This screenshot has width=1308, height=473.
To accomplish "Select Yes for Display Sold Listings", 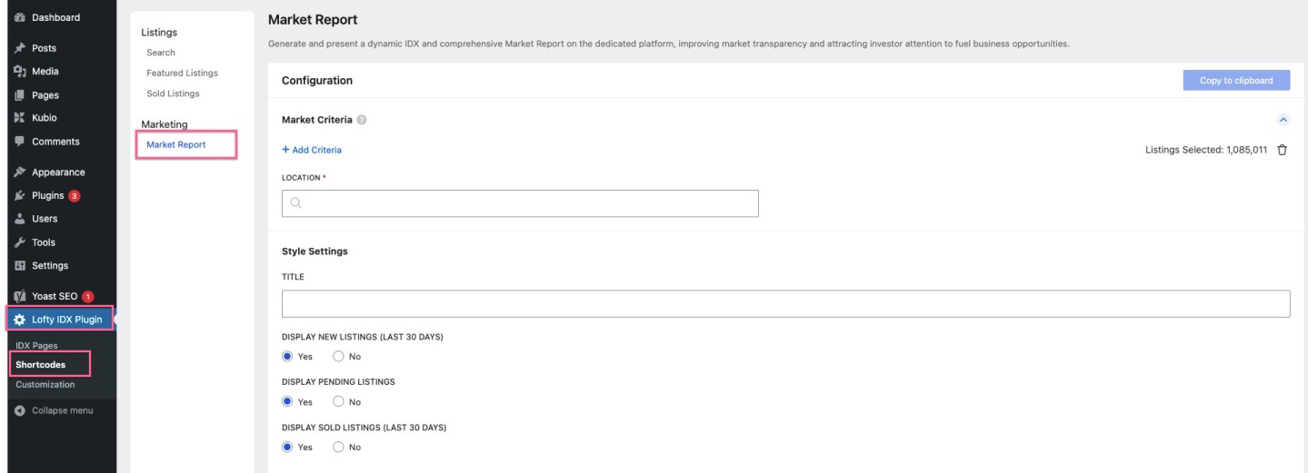I will point(287,448).
